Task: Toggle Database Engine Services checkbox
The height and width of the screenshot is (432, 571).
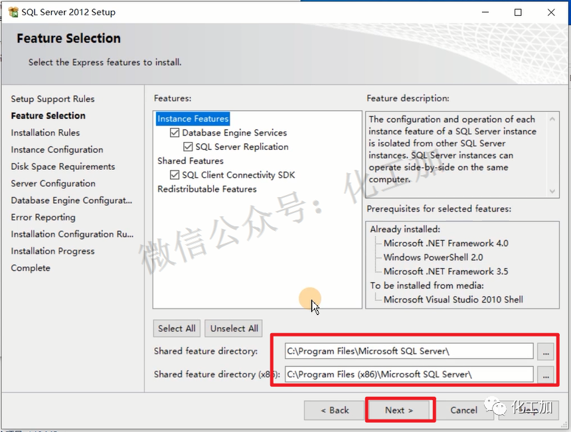Action: [x=175, y=133]
